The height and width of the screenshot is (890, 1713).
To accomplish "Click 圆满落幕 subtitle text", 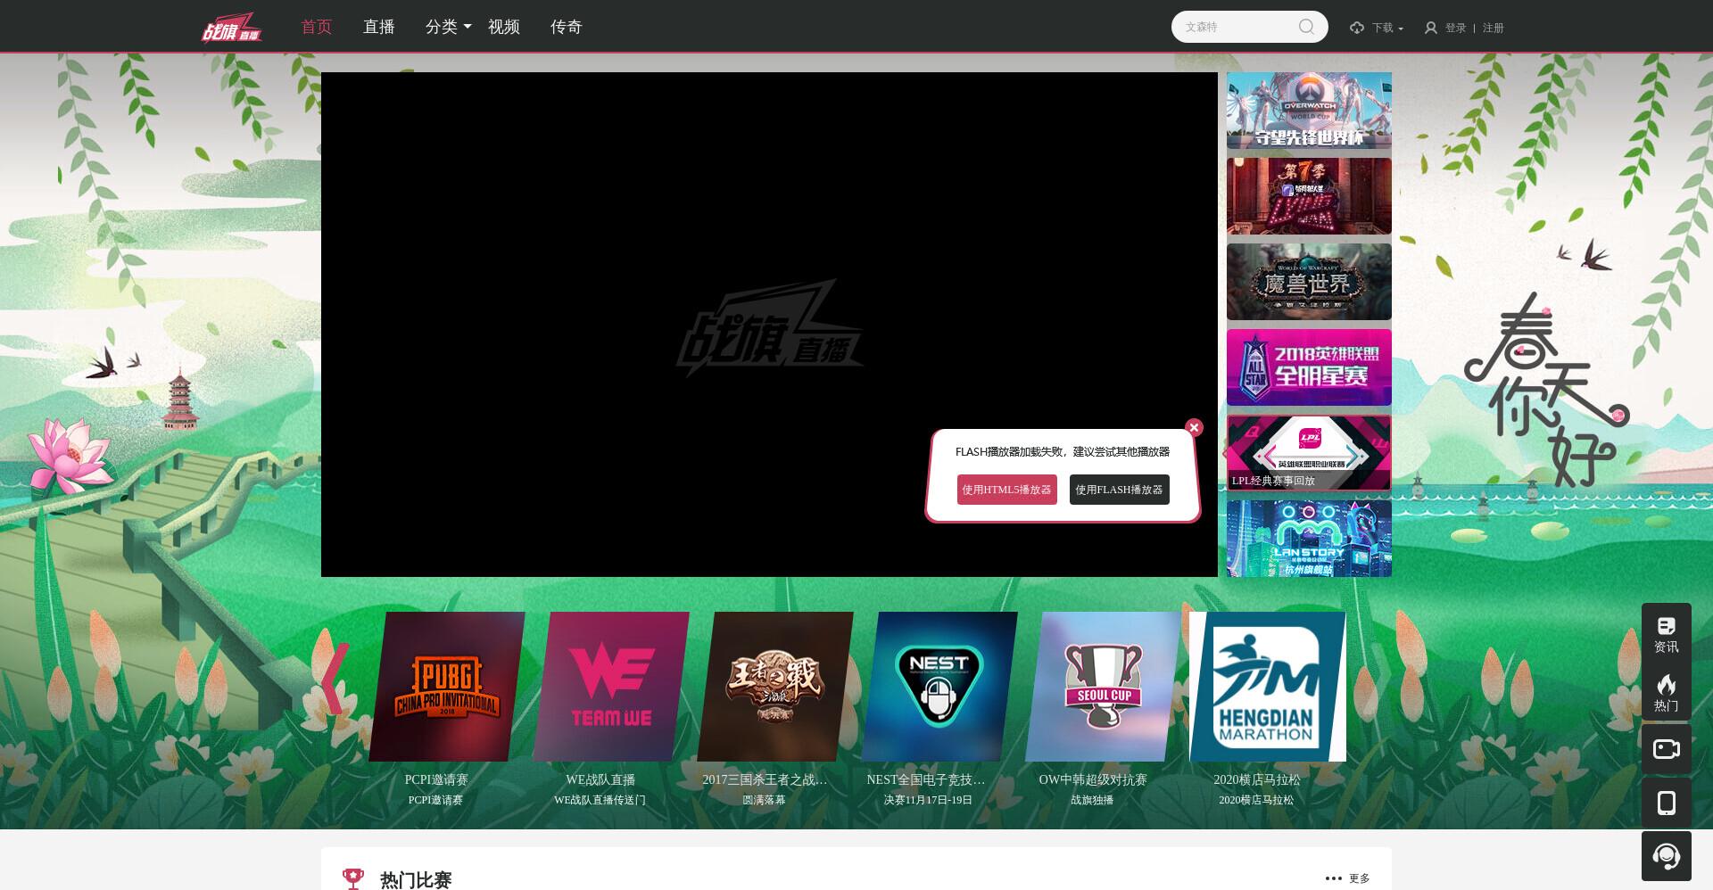I will click(764, 800).
